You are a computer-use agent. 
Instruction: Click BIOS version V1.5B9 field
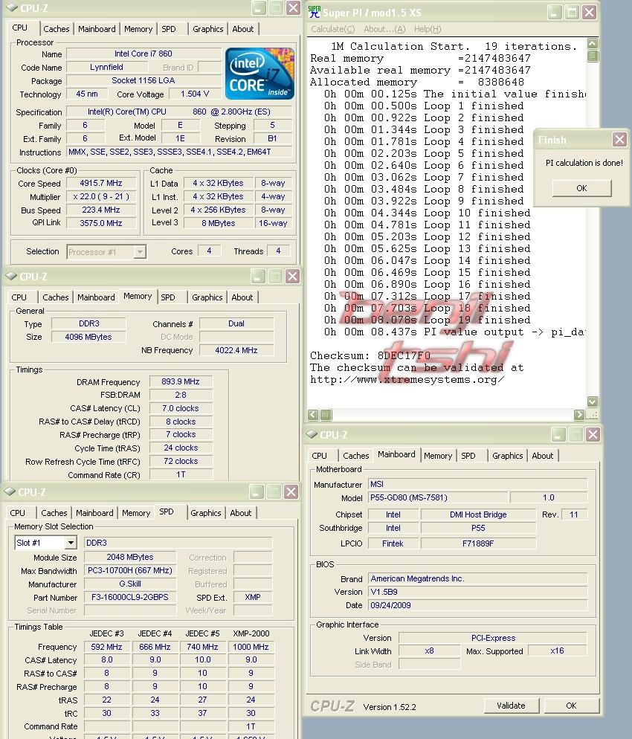click(477, 592)
